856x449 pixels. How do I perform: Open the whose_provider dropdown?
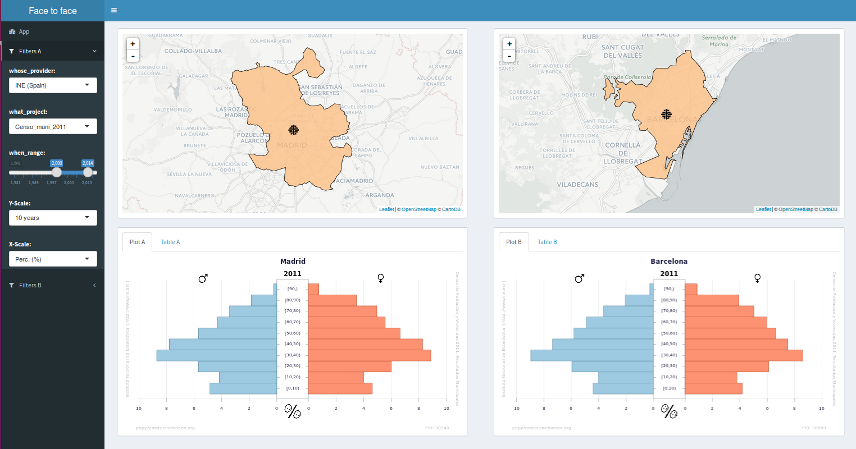[53, 85]
